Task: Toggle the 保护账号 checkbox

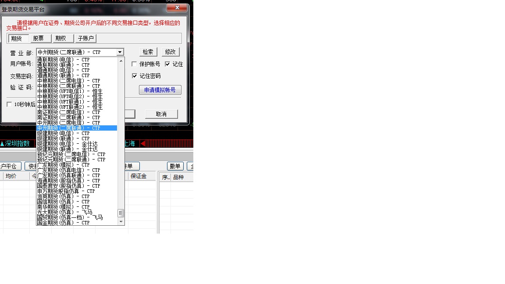Action: coord(134,64)
